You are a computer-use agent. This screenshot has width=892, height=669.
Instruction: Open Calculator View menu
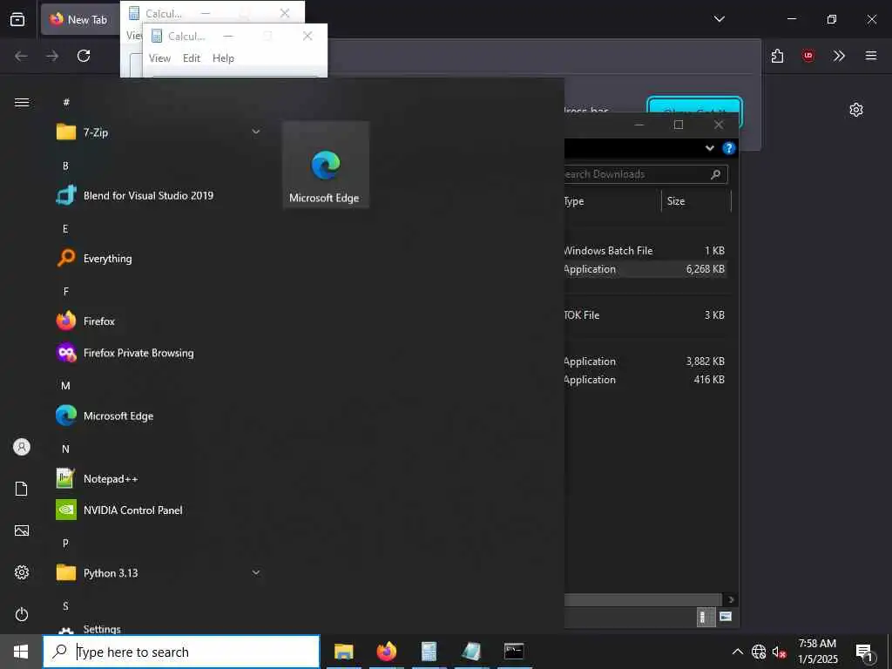[159, 58]
